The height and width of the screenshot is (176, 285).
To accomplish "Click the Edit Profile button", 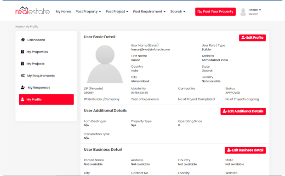I will [252, 38].
